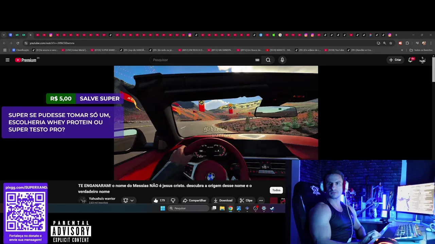Reload the page in Chrome
Viewport: 435px width, 244px height.
tap(18, 43)
